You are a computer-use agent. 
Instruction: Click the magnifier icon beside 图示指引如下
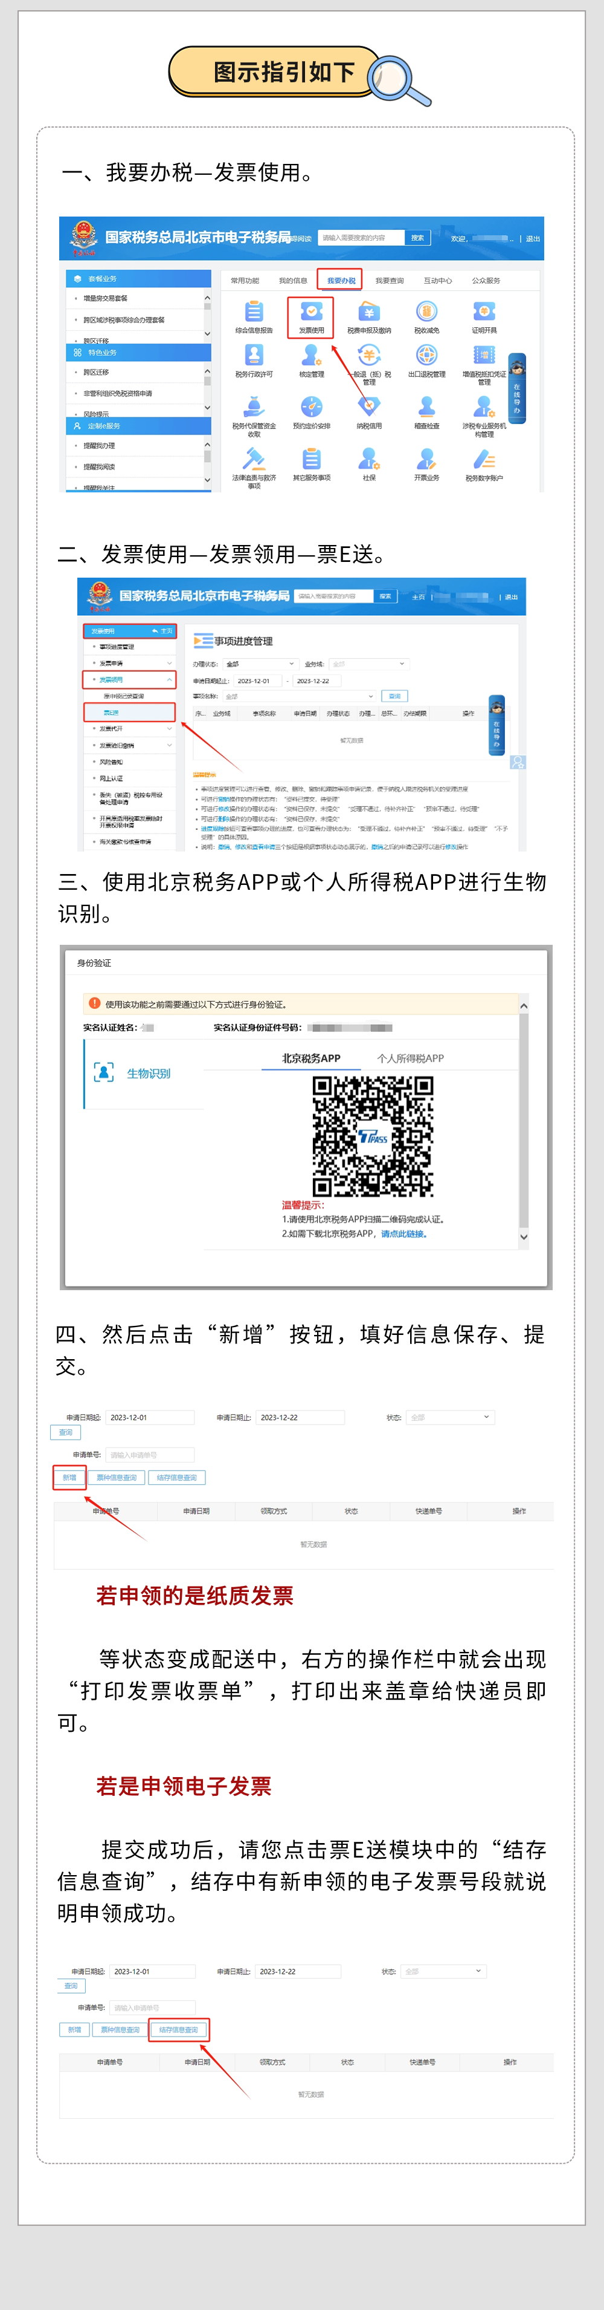coord(399,80)
